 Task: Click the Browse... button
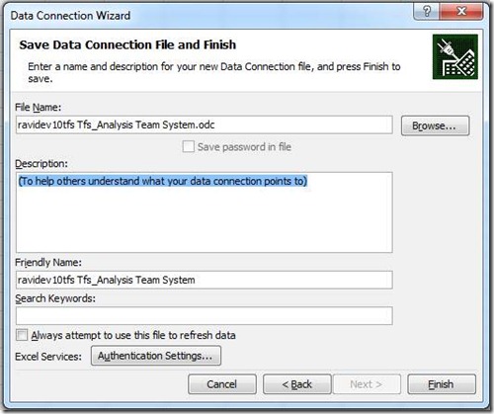pos(435,125)
